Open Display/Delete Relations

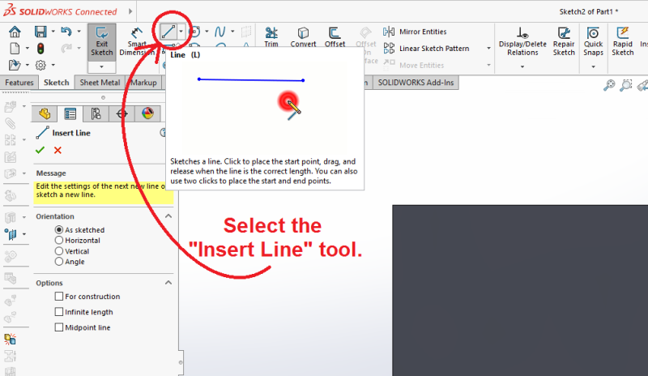click(x=522, y=41)
